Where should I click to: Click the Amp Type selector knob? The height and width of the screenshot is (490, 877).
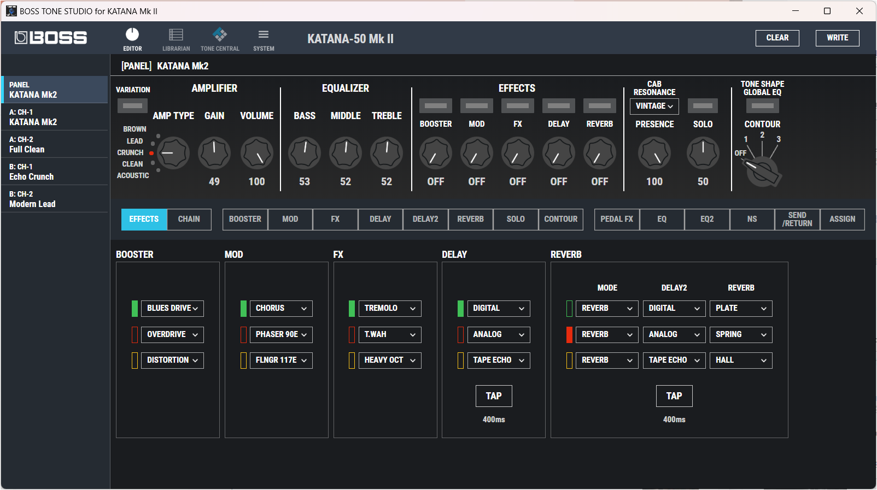click(173, 153)
